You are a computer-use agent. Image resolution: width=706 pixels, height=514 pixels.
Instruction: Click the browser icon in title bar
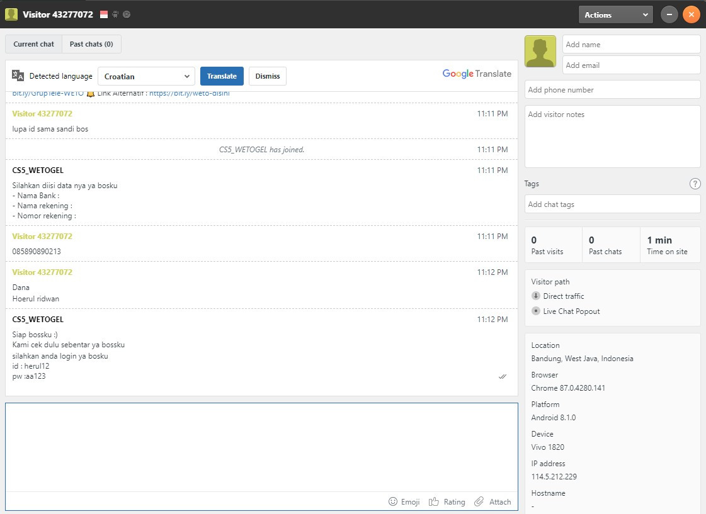tap(127, 14)
